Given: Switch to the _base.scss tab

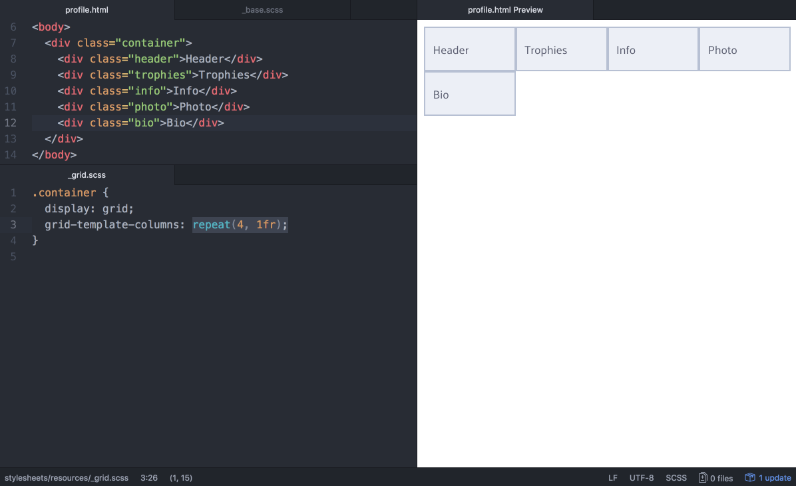Looking at the screenshot, I should (262, 10).
